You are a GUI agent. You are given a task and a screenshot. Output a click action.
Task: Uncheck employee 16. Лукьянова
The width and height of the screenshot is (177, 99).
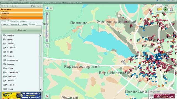point(4,81)
